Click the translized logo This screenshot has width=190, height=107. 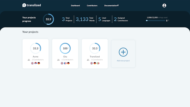point(31,5)
